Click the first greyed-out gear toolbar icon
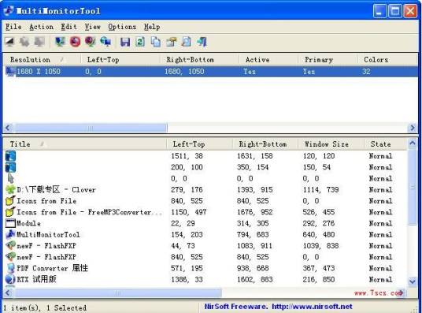Screen dimensions: 422x313 tap(24, 42)
